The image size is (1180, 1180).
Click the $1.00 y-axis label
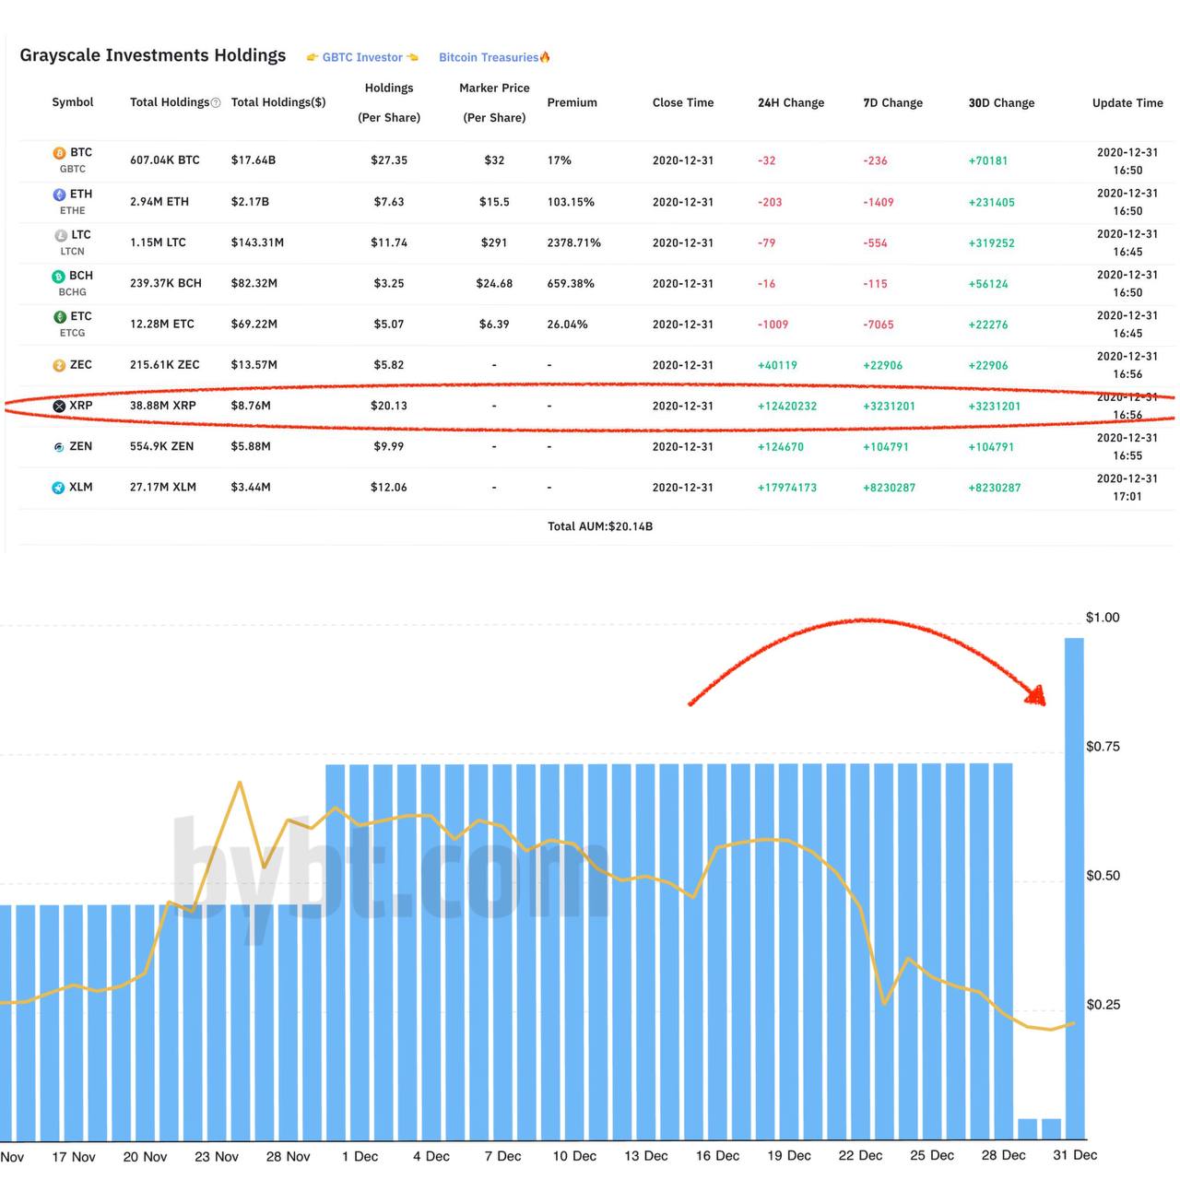[1103, 618]
